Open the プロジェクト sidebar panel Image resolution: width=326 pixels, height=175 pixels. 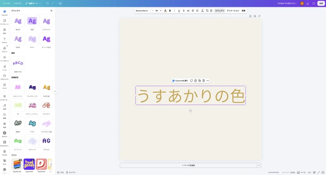4,77
